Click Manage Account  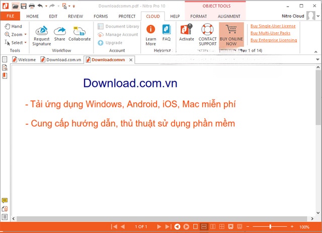[x=118, y=35]
